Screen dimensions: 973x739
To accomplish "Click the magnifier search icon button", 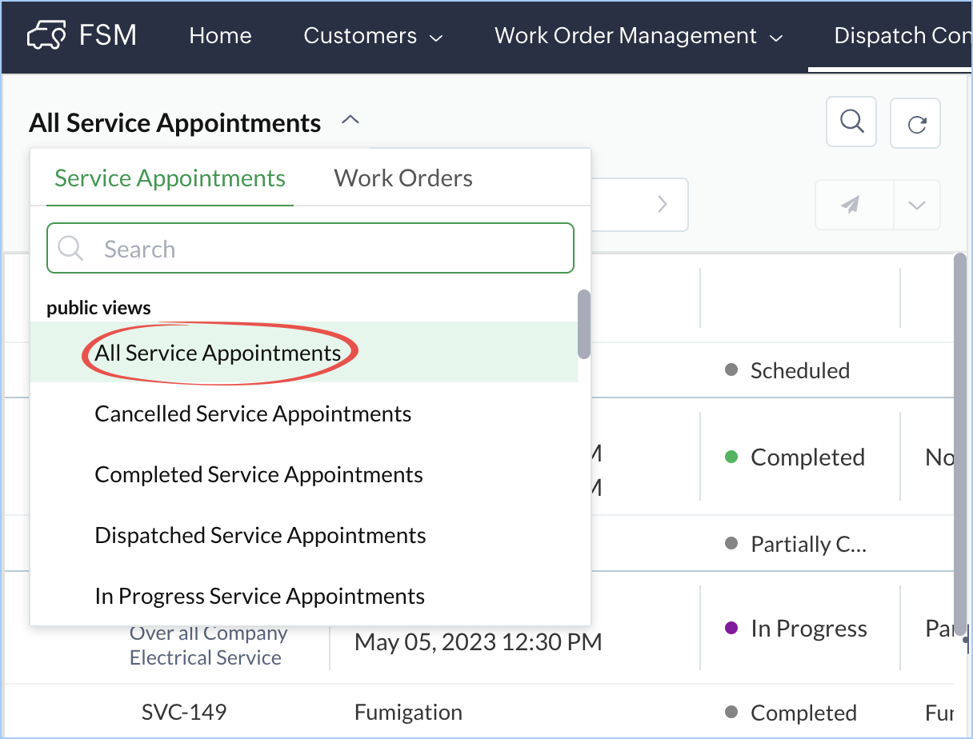I will pos(851,122).
